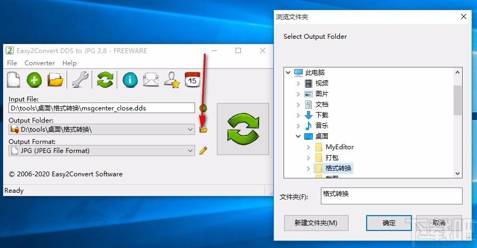
Task: Click the New blank page toolbar icon
Action: coord(14,80)
